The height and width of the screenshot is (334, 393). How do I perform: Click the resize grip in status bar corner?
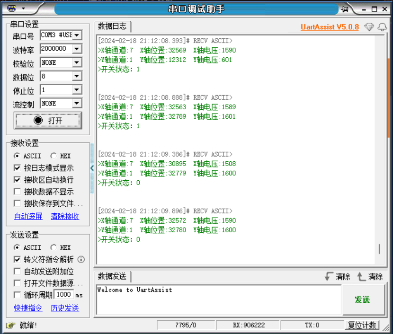click(386, 327)
